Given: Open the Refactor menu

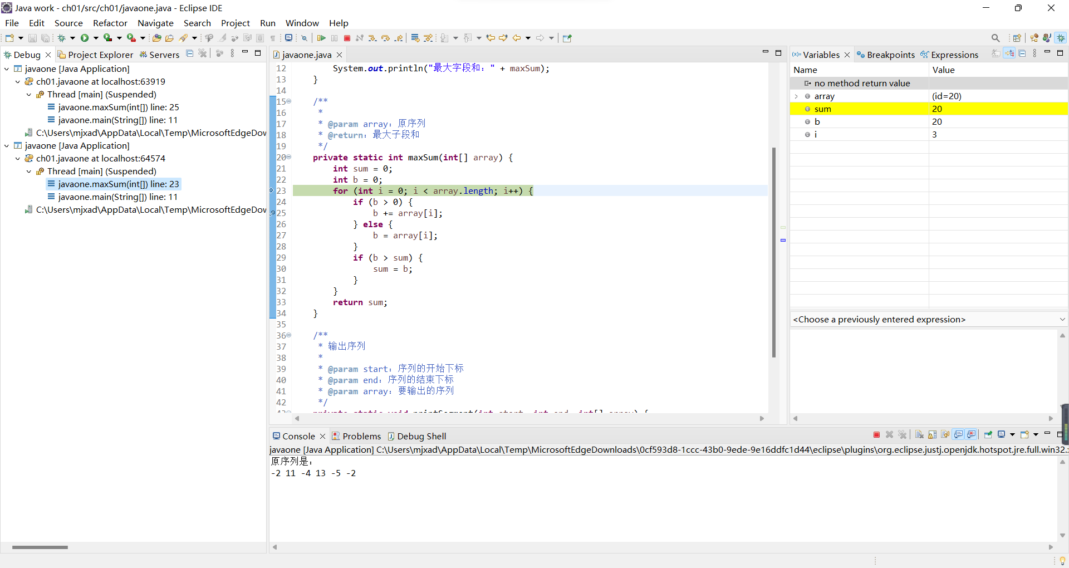Looking at the screenshot, I should (110, 23).
